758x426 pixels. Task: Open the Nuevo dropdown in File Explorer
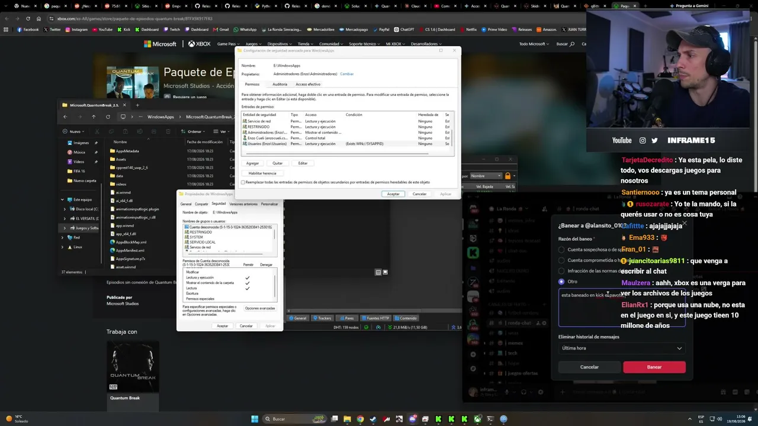click(x=75, y=131)
